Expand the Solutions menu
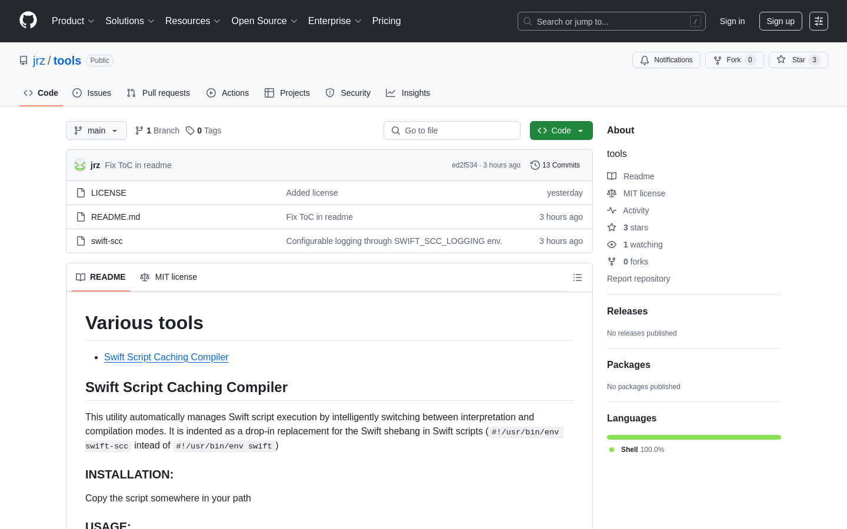Screen dimensions: 847x529 [130, 21]
